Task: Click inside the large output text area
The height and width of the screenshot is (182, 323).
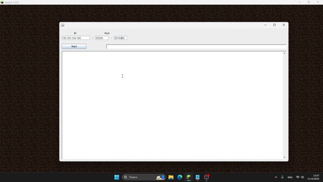Action: [172, 105]
